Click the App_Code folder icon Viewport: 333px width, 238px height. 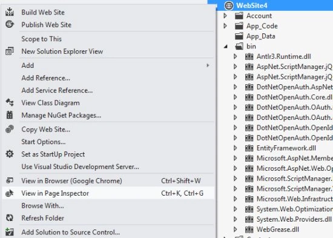click(x=239, y=26)
